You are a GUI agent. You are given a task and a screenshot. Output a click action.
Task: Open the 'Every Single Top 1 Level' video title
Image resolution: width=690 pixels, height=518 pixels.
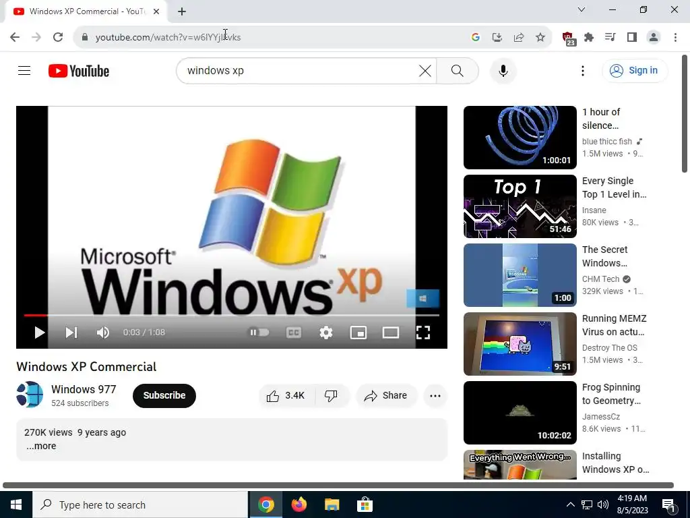(x=615, y=188)
